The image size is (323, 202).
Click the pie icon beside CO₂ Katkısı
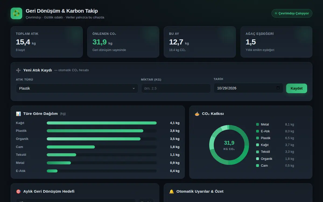(x=197, y=114)
